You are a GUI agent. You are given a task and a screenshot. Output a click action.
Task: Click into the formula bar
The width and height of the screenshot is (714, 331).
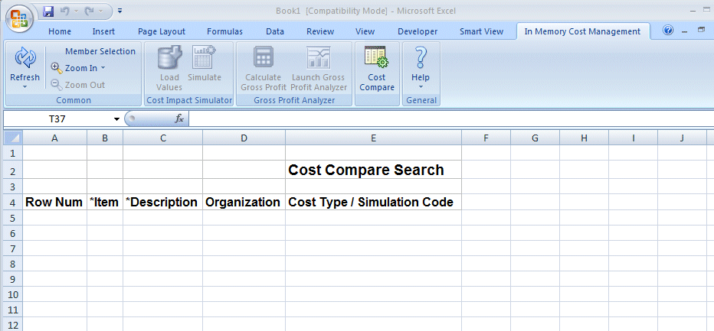coord(450,119)
